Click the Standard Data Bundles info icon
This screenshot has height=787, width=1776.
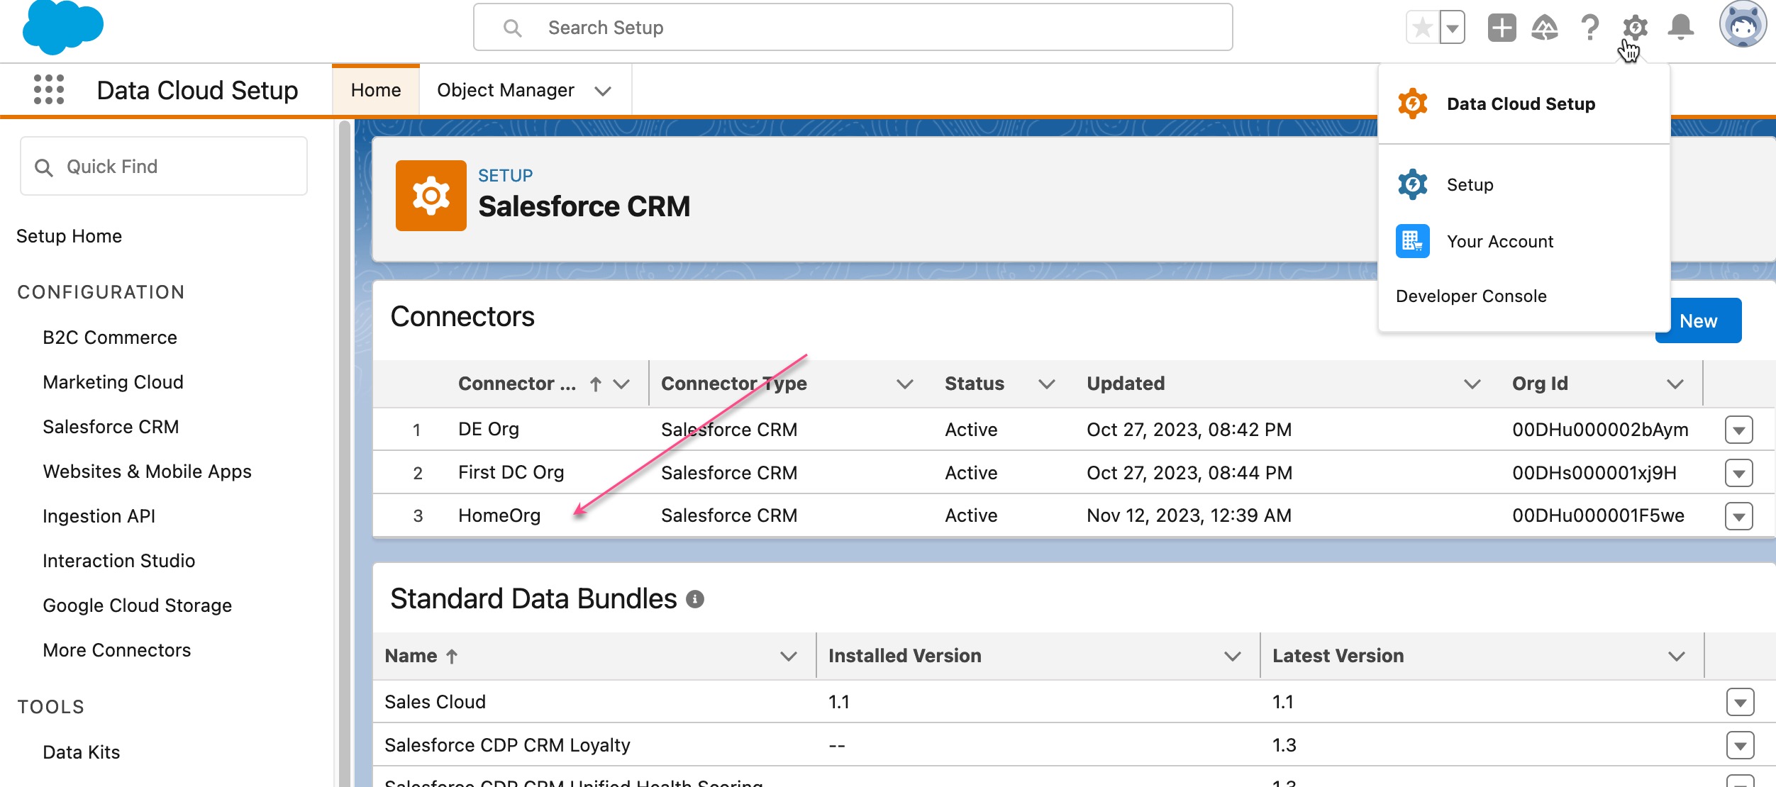(x=694, y=599)
